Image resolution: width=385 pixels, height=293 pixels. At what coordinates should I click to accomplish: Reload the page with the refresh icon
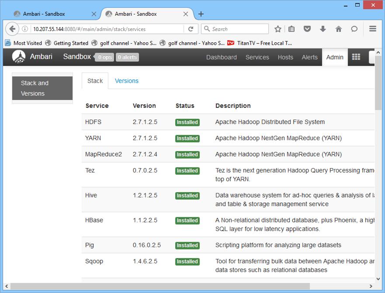[x=190, y=29]
